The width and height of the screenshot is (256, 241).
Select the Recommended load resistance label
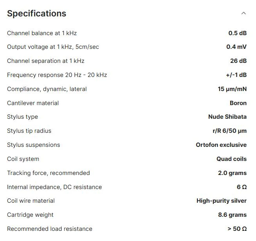[x=50, y=229]
